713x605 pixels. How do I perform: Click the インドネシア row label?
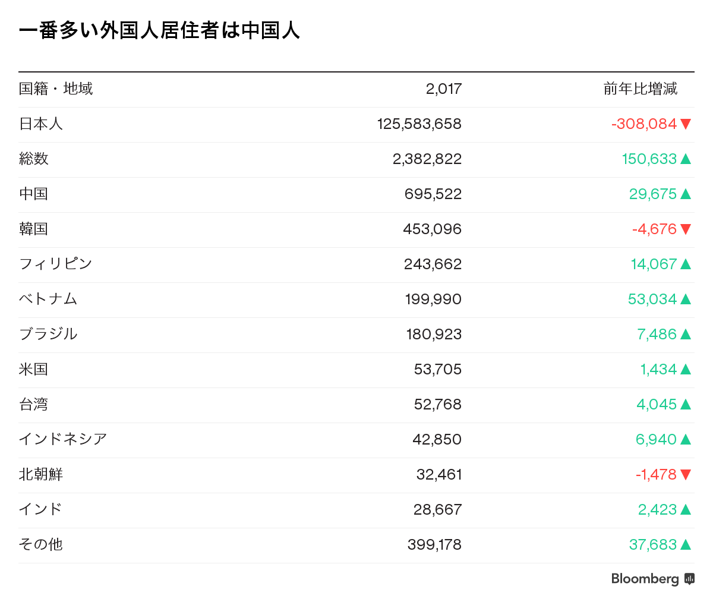[63, 439]
